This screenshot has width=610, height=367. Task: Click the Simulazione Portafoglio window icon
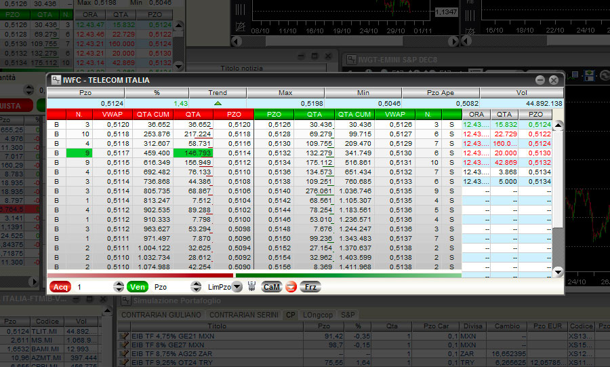point(125,301)
